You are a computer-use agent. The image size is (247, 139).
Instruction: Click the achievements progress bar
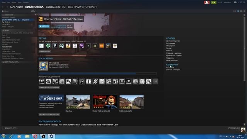98,74
